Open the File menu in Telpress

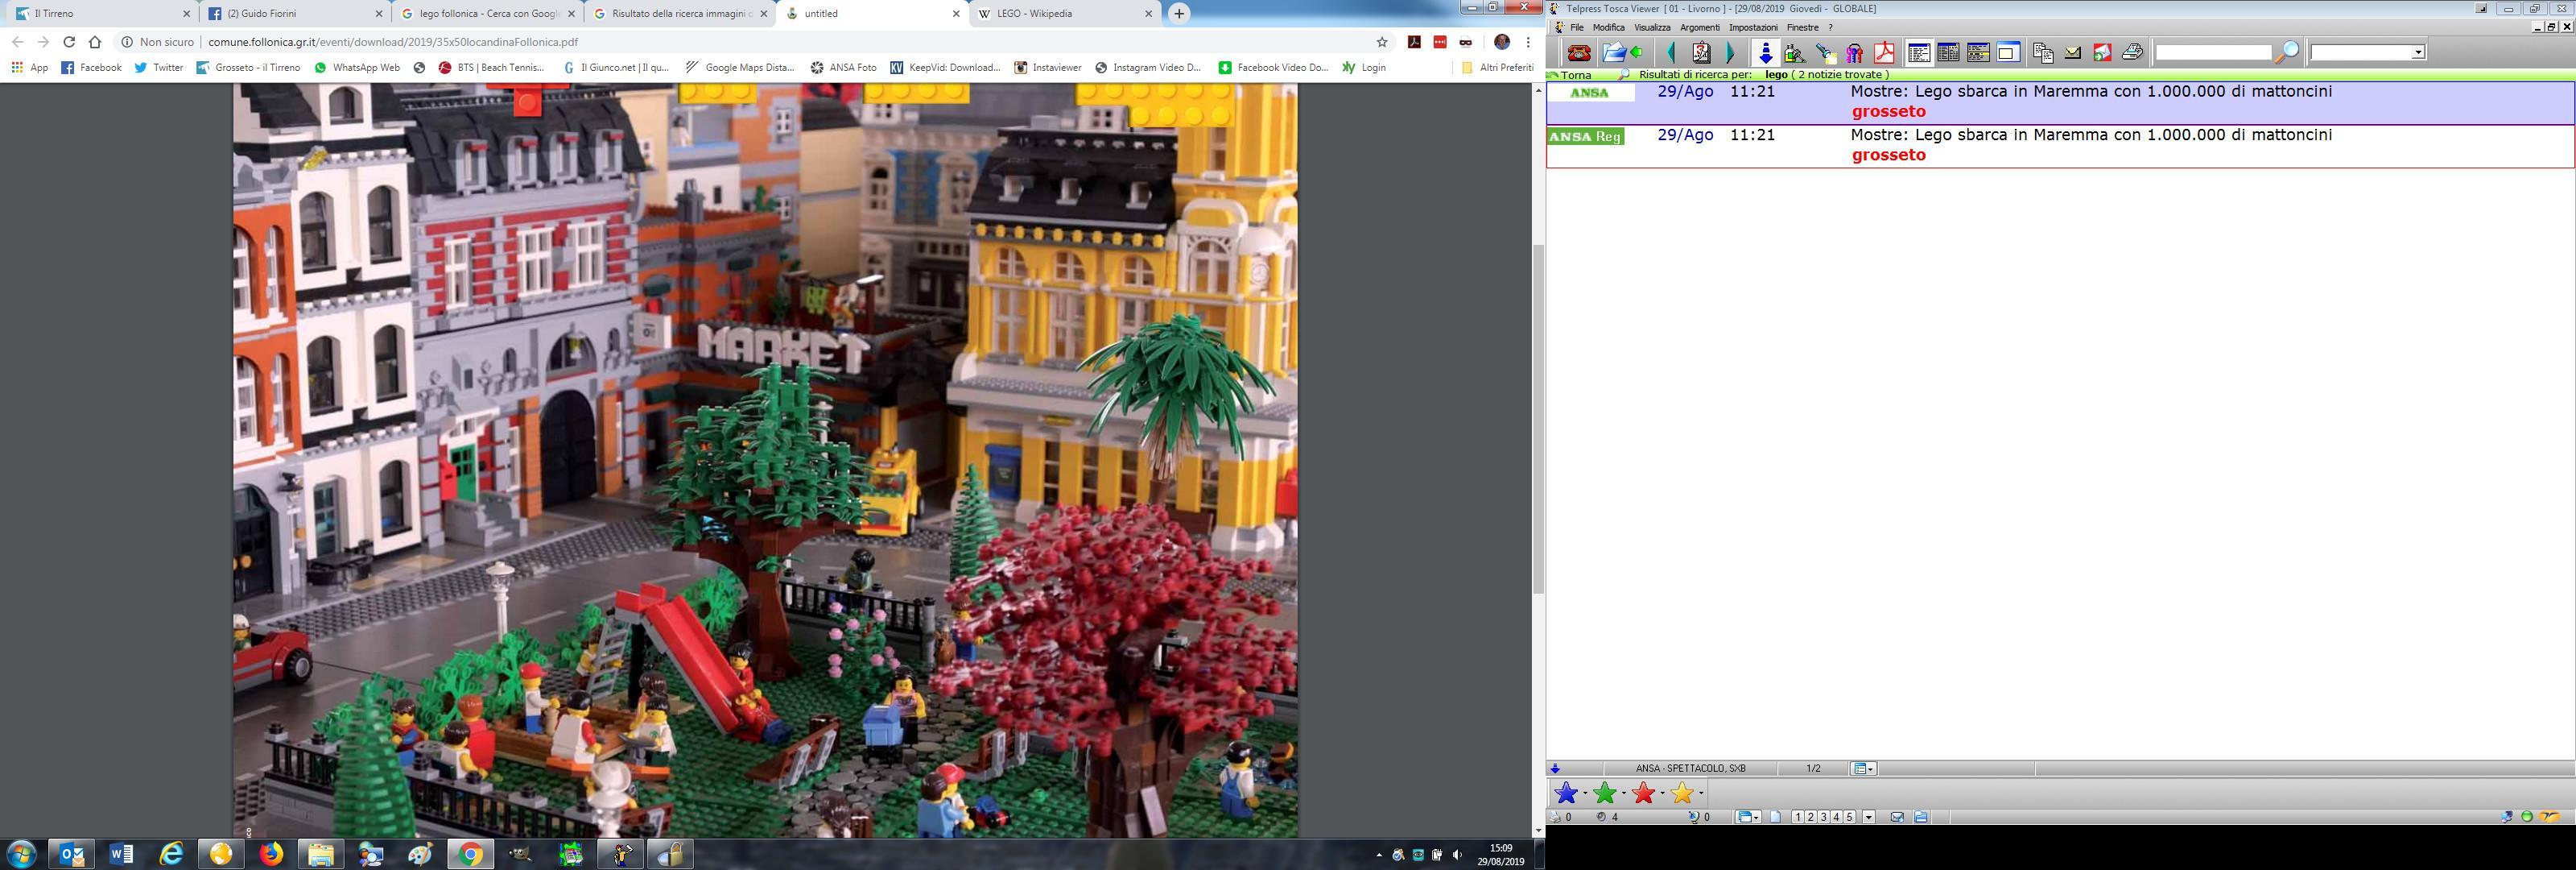coord(1576,27)
